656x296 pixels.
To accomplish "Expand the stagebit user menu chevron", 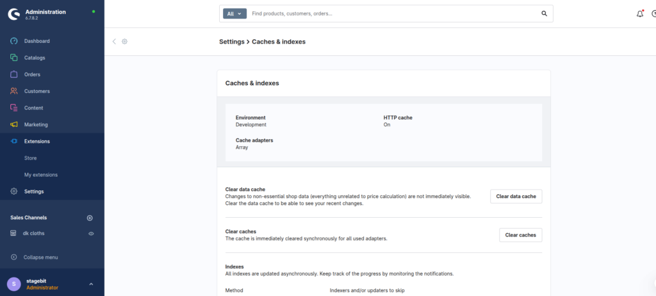I will (91, 284).
